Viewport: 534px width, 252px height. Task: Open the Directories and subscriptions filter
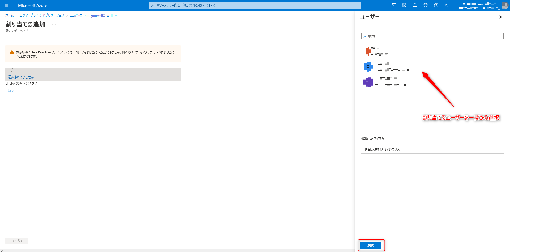(x=404, y=5)
